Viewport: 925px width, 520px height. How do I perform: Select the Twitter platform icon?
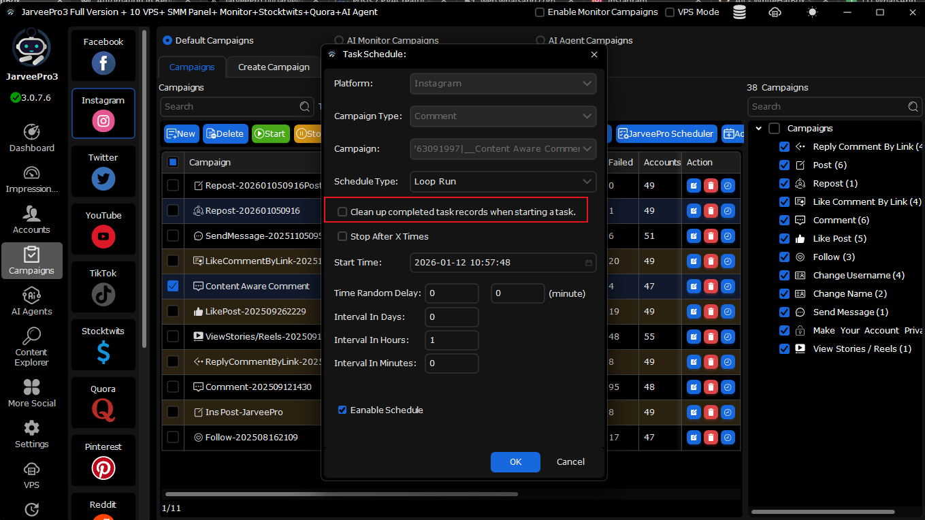[103, 178]
